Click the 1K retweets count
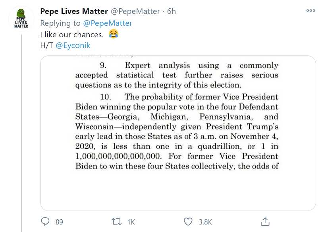 point(131,222)
